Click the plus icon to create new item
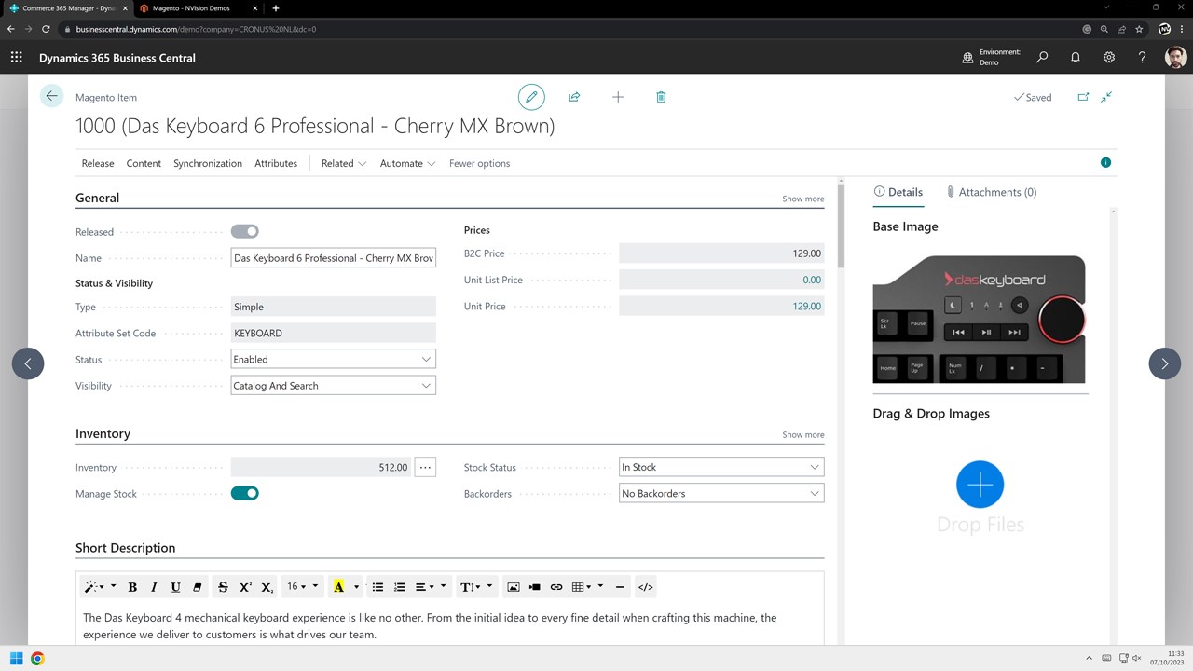This screenshot has height=671, width=1193. coord(618,97)
